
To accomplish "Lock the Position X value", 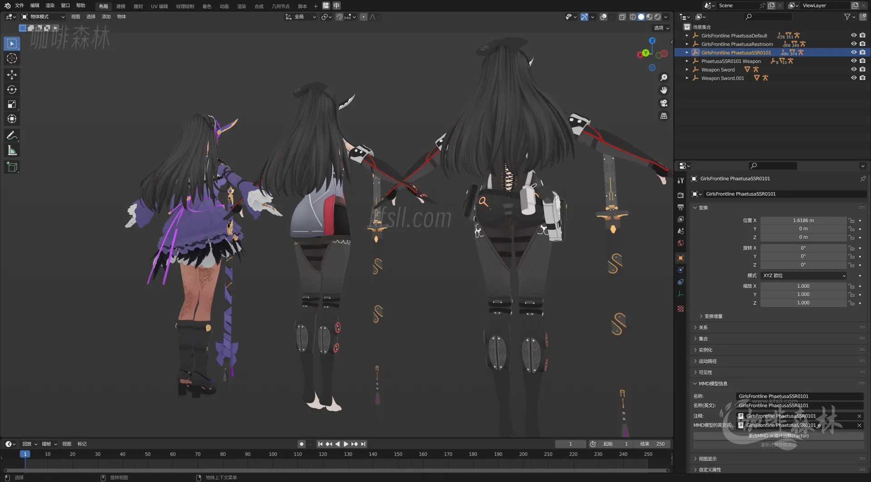I will (x=852, y=221).
